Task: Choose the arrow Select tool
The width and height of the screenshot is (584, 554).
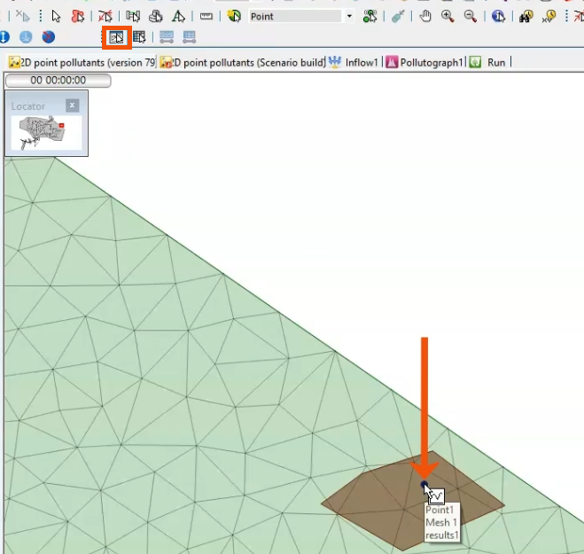Action: pos(56,16)
